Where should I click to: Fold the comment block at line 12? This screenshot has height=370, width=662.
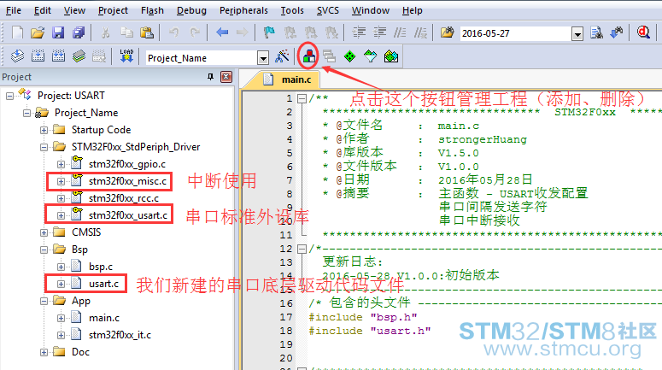(302, 249)
